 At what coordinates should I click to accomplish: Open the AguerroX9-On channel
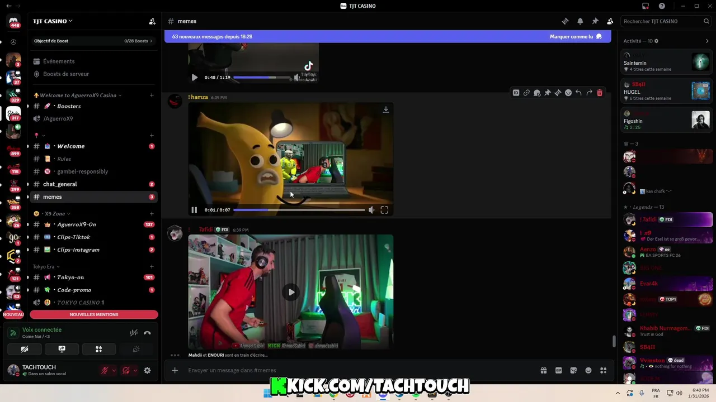tap(93, 224)
